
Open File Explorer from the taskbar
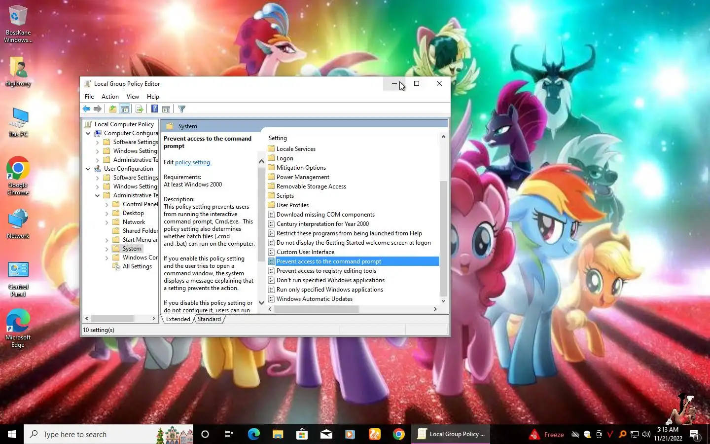(x=278, y=434)
